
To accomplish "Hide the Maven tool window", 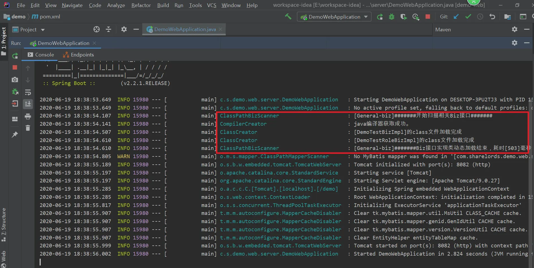I will point(527,29).
